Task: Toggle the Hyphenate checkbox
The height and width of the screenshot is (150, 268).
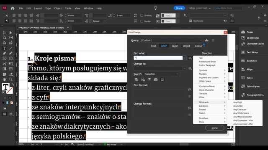Action: coord(191,21)
